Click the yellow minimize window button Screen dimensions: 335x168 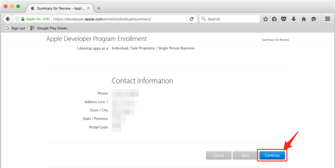12,6
